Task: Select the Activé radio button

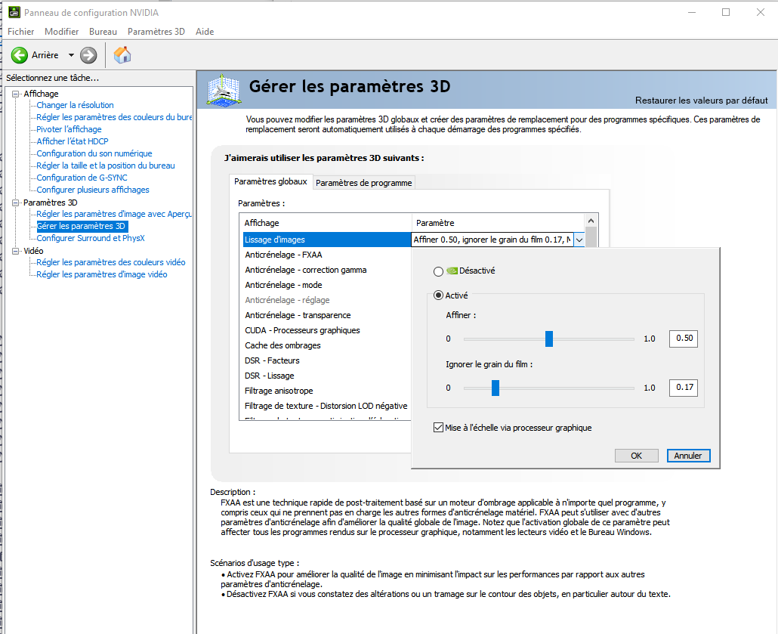Action: tap(438, 296)
